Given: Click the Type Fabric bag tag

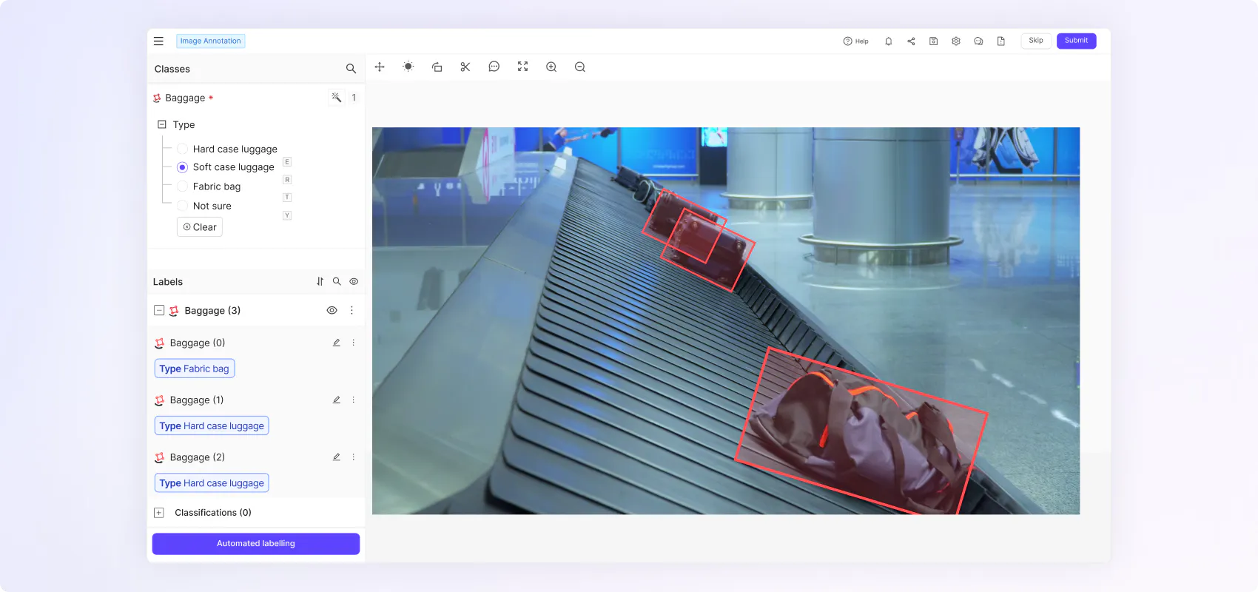Looking at the screenshot, I should [195, 369].
